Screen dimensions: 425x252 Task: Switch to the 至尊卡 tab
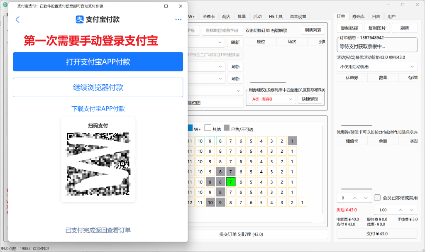coord(209,17)
